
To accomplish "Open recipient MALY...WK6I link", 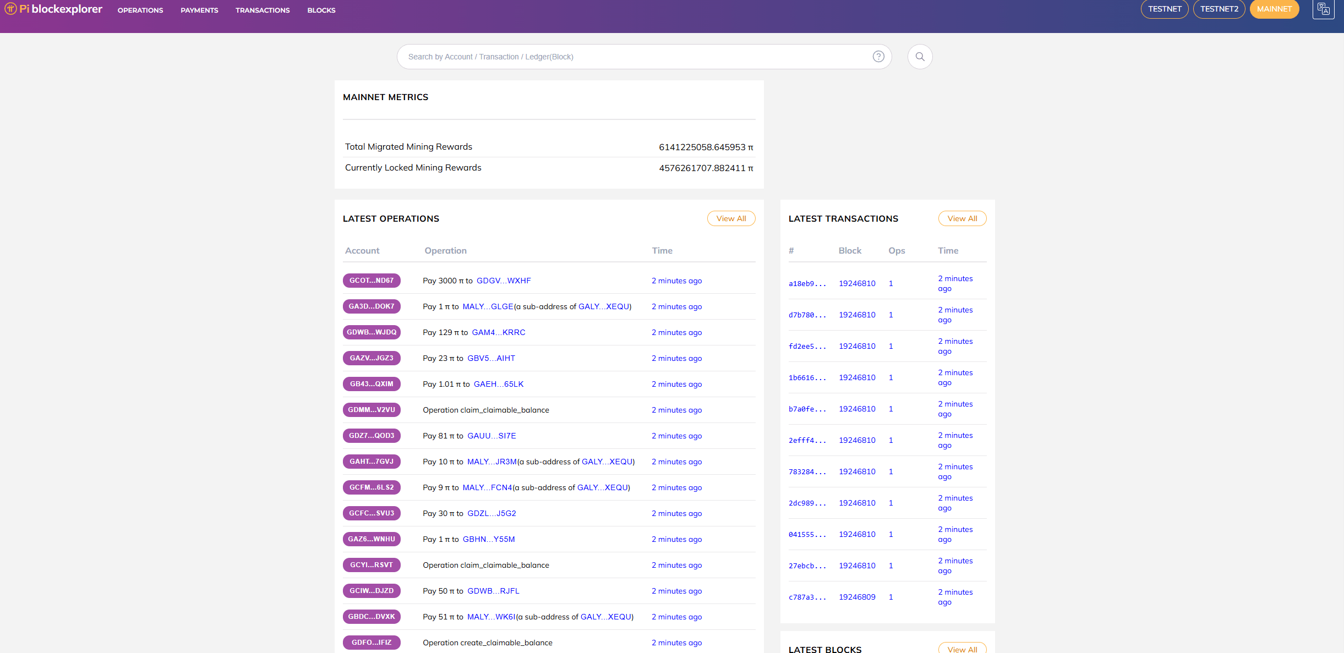I will [491, 617].
